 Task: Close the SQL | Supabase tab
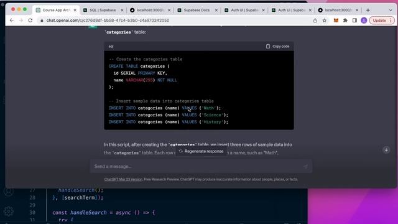[122, 10]
